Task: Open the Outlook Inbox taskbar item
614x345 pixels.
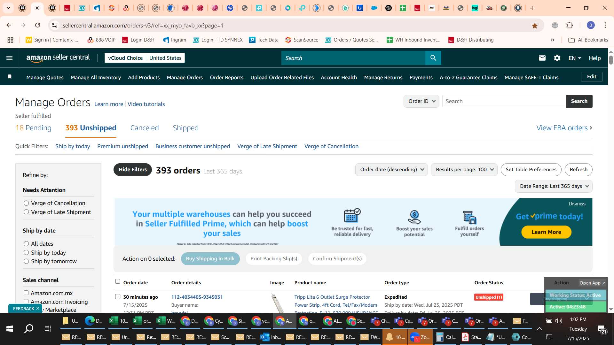Action: coord(271,337)
